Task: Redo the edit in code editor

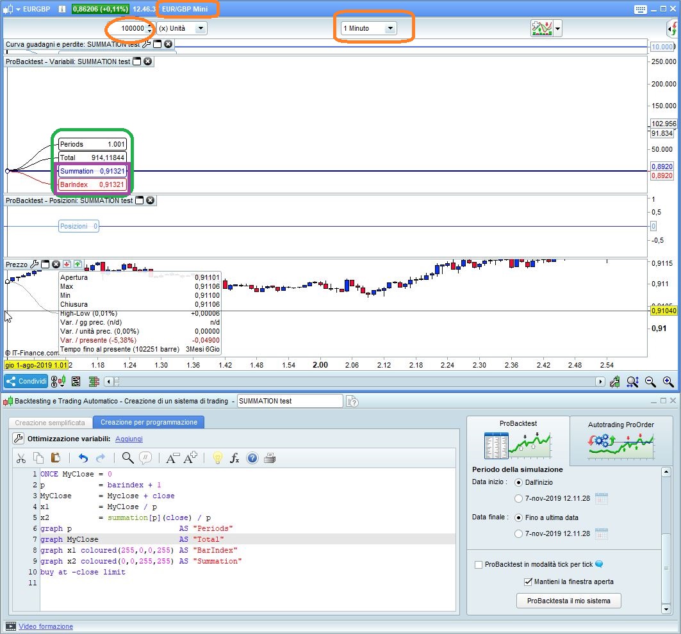Action: (101, 458)
